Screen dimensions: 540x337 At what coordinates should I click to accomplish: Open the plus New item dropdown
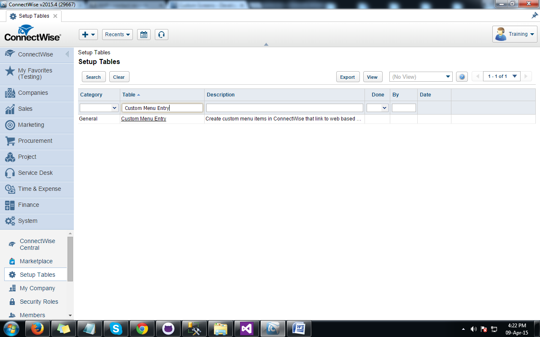click(88, 35)
